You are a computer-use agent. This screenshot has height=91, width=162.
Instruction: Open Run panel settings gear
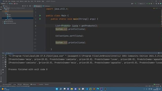[159, 53]
